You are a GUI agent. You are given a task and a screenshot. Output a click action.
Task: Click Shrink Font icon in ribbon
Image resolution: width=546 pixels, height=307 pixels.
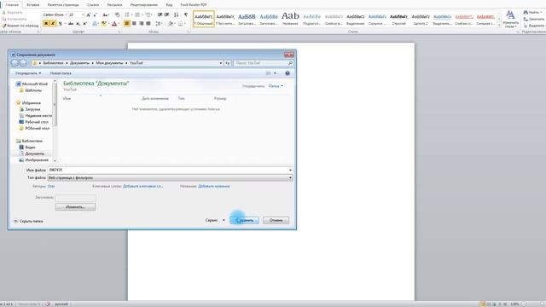coord(95,14)
